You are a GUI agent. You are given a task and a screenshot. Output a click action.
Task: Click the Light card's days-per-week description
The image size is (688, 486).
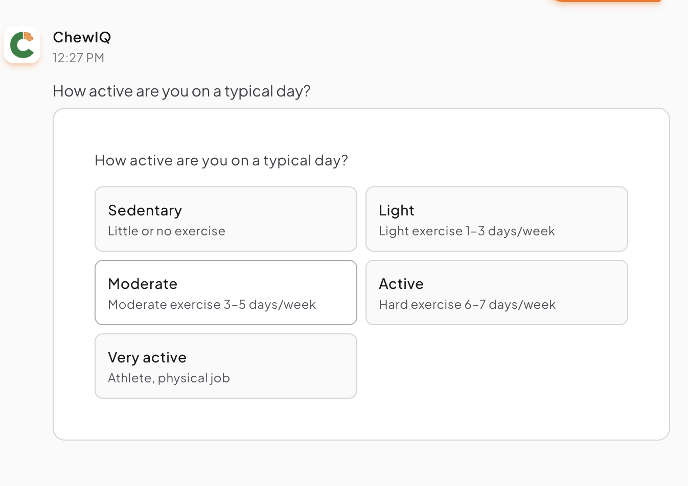tap(467, 231)
